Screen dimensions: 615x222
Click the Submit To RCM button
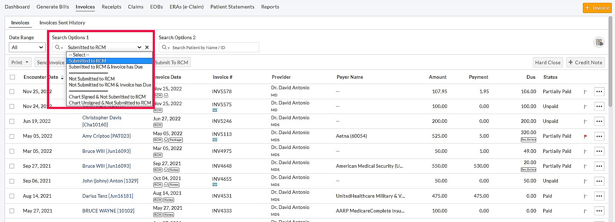pos(171,62)
